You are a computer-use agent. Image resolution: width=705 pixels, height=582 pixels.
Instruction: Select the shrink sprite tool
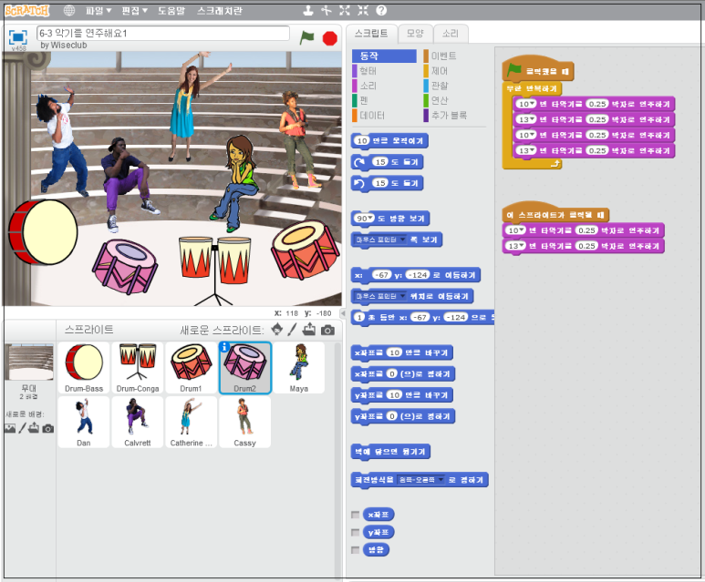click(363, 10)
